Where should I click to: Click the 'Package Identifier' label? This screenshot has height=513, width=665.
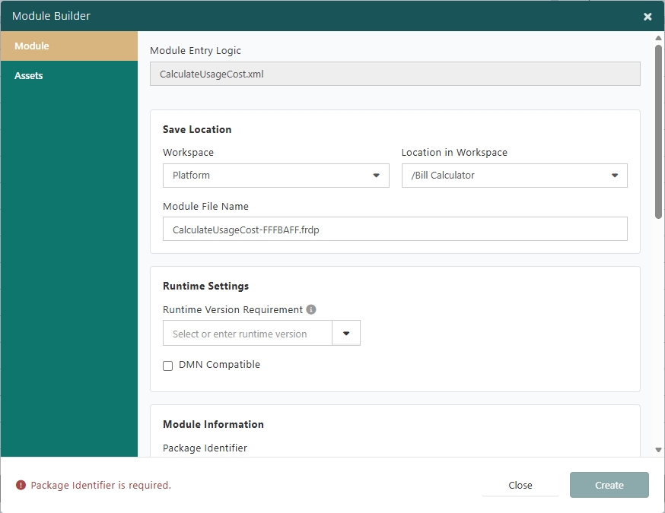pos(205,448)
